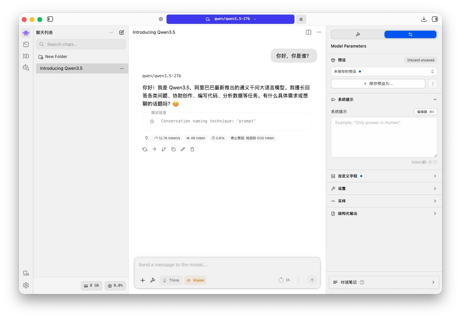Toggle Vision mode in the message bar
The height and width of the screenshot is (319, 461).
pyautogui.click(x=195, y=280)
